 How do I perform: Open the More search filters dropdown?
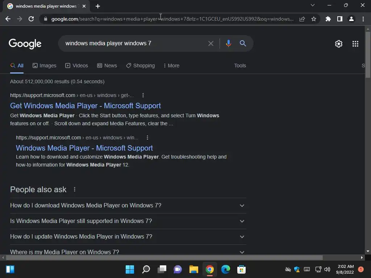pos(171,66)
